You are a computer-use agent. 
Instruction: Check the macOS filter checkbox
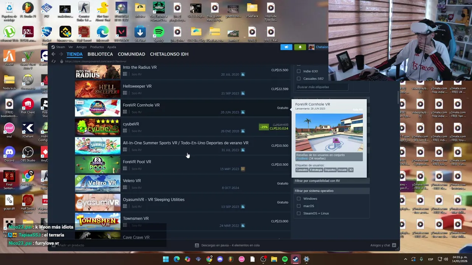[299, 206]
